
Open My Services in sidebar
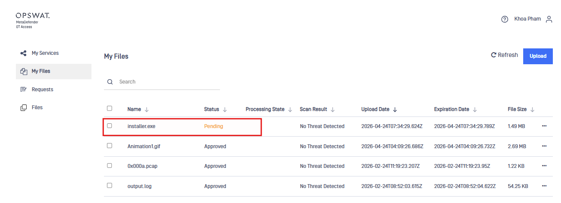pos(45,53)
